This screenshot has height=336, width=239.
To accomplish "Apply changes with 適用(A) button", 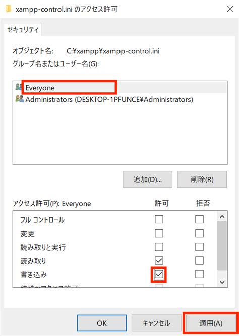I will pyautogui.click(x=211, y=323).
